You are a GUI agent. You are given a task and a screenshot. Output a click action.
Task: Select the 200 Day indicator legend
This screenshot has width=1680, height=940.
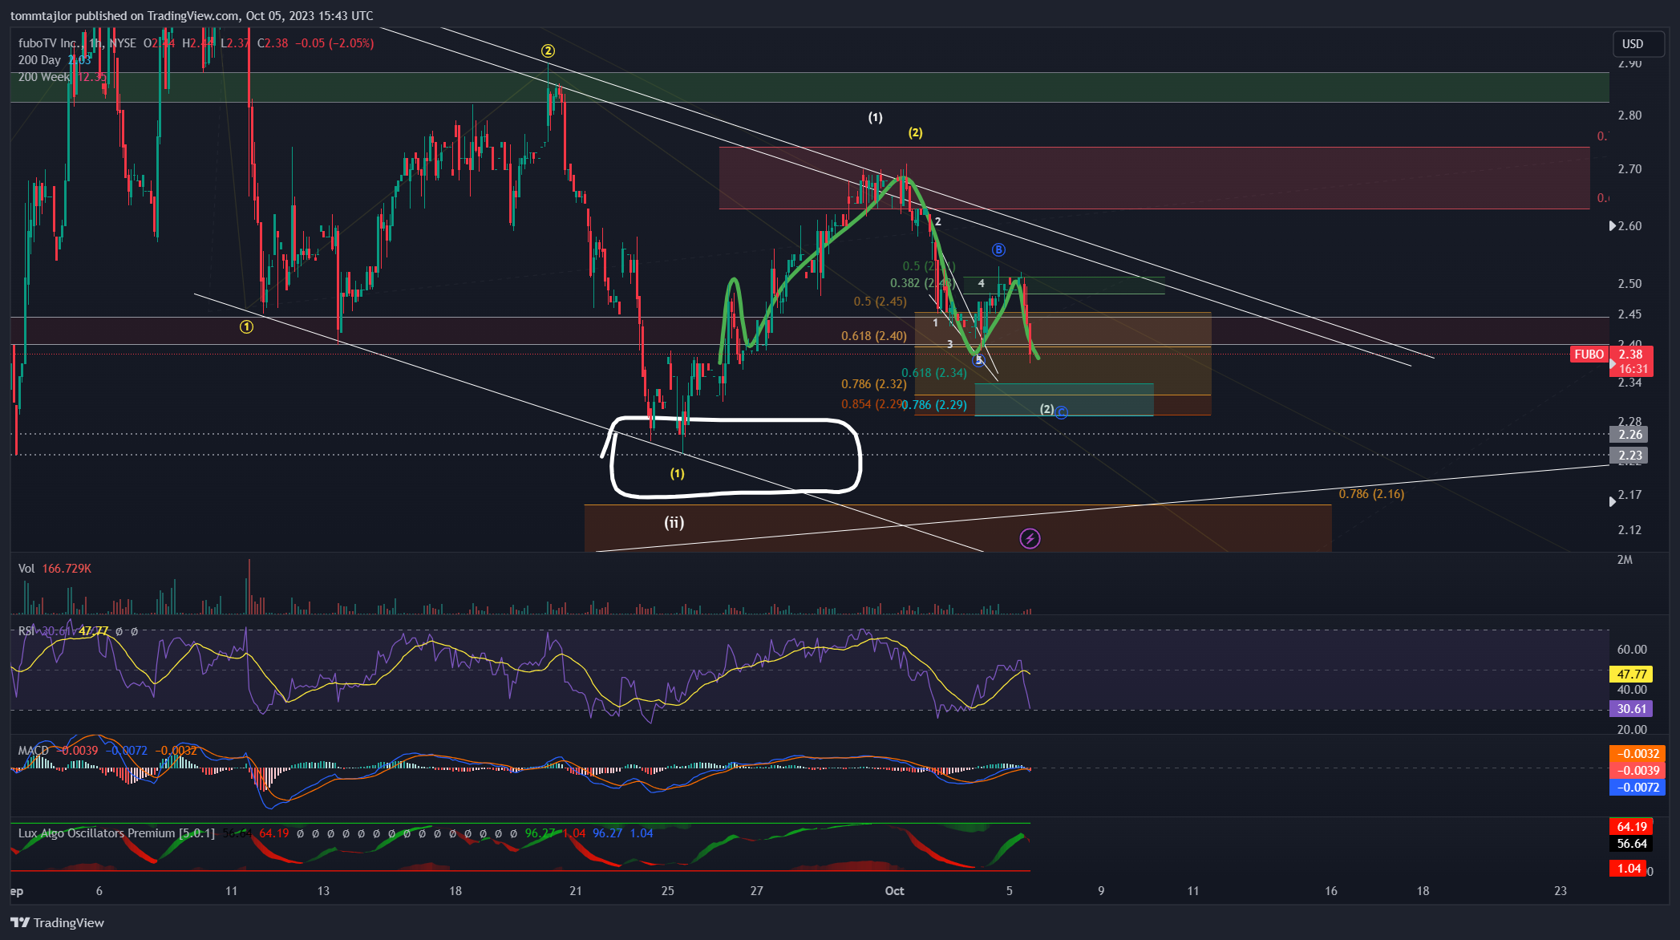click(55, 60)
